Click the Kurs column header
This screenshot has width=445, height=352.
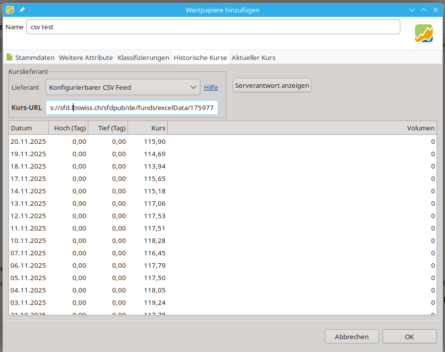coord(148,128)
